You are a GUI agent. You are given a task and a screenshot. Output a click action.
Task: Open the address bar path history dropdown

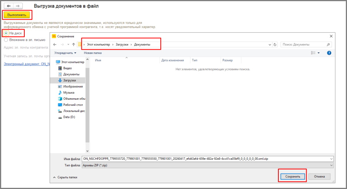click(270, 45)
